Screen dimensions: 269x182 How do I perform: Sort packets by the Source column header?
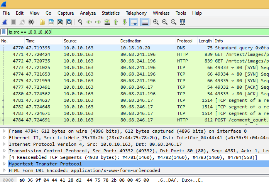click(x=70, y=41)
